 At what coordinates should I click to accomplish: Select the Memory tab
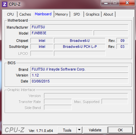pos(62,14)
